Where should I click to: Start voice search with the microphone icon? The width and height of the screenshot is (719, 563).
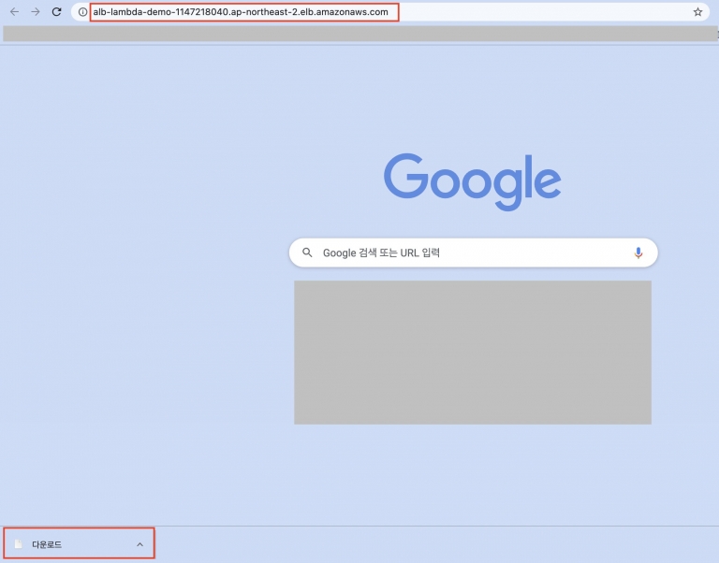tap(638, 253)
